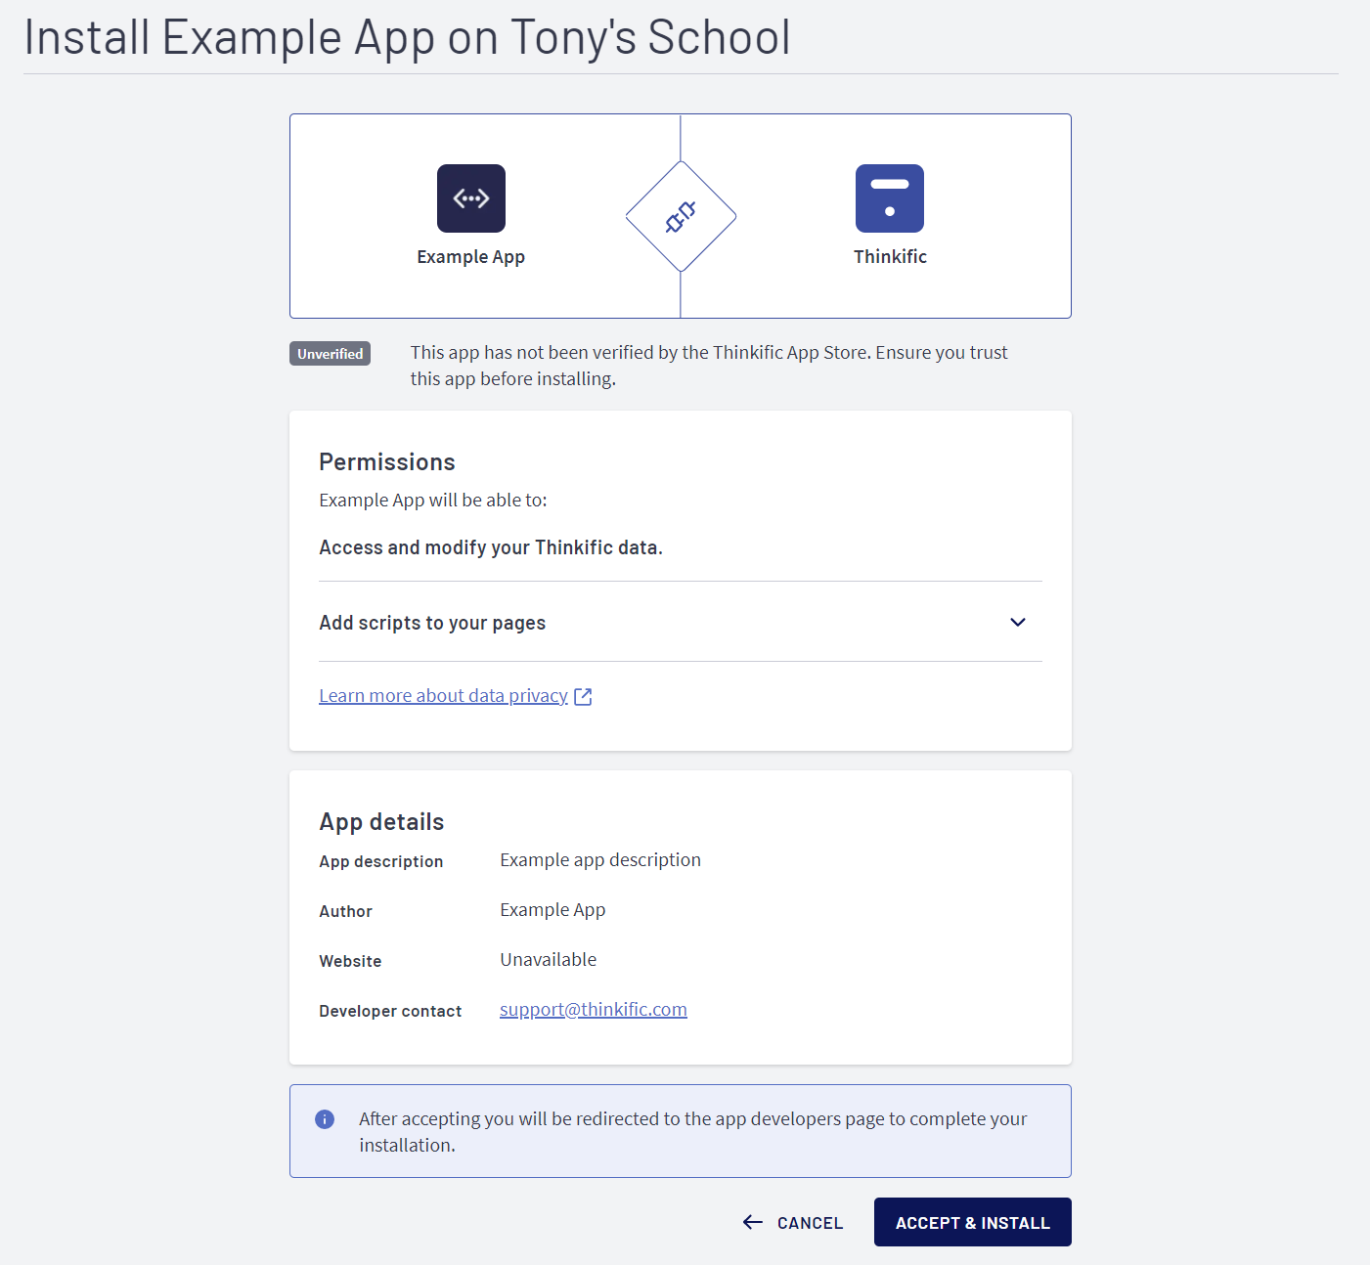Click the 'App description' label
Screen dimensions: 1370x1265
tap(381, 861)
